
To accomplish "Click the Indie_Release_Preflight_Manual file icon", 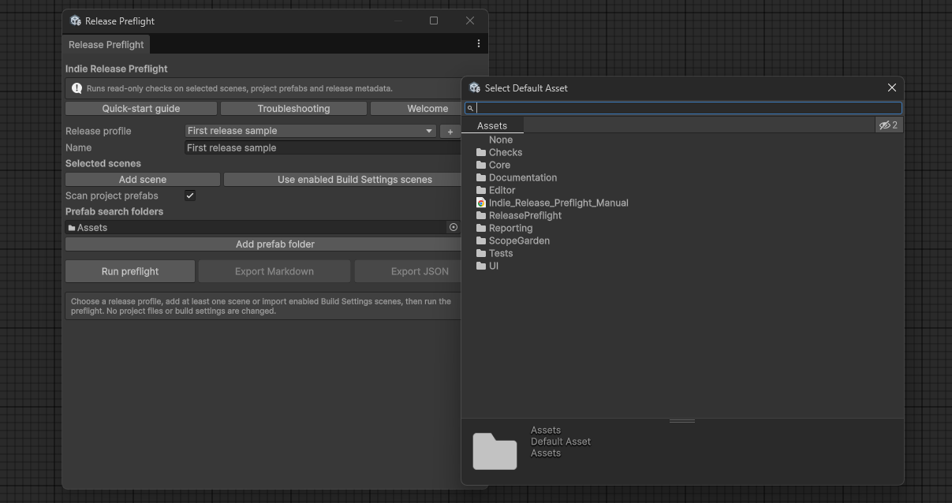I will pyautogui.click(x=481, y=203).
